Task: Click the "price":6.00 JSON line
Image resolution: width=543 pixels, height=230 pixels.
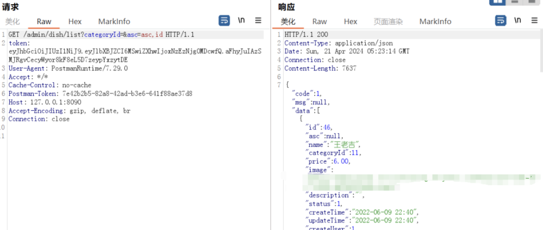Action: pos(328,161)
